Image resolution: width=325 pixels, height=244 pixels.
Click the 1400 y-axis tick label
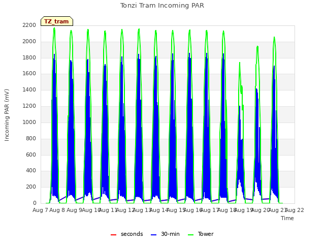pyautogui.click(x=29, y=89)
